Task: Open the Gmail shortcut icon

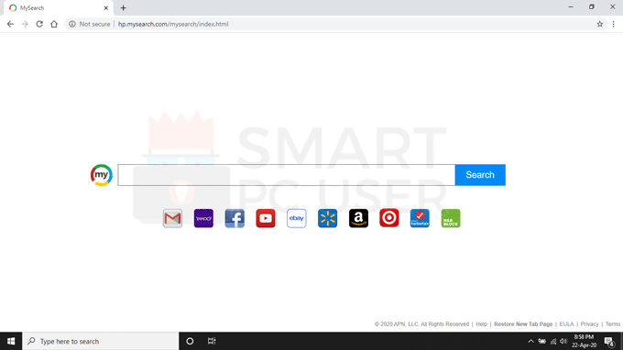Action: [x=172, y=218]
